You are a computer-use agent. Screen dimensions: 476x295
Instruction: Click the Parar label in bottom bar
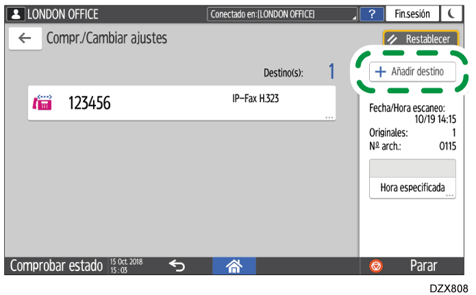(423, 266)
